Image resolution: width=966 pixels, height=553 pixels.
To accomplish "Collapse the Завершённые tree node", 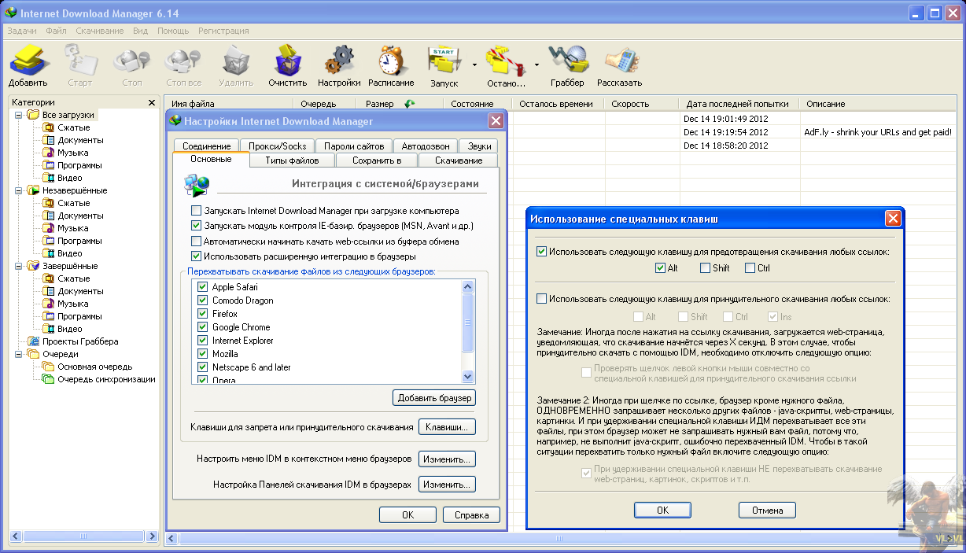I will click(x=18, y=266).
